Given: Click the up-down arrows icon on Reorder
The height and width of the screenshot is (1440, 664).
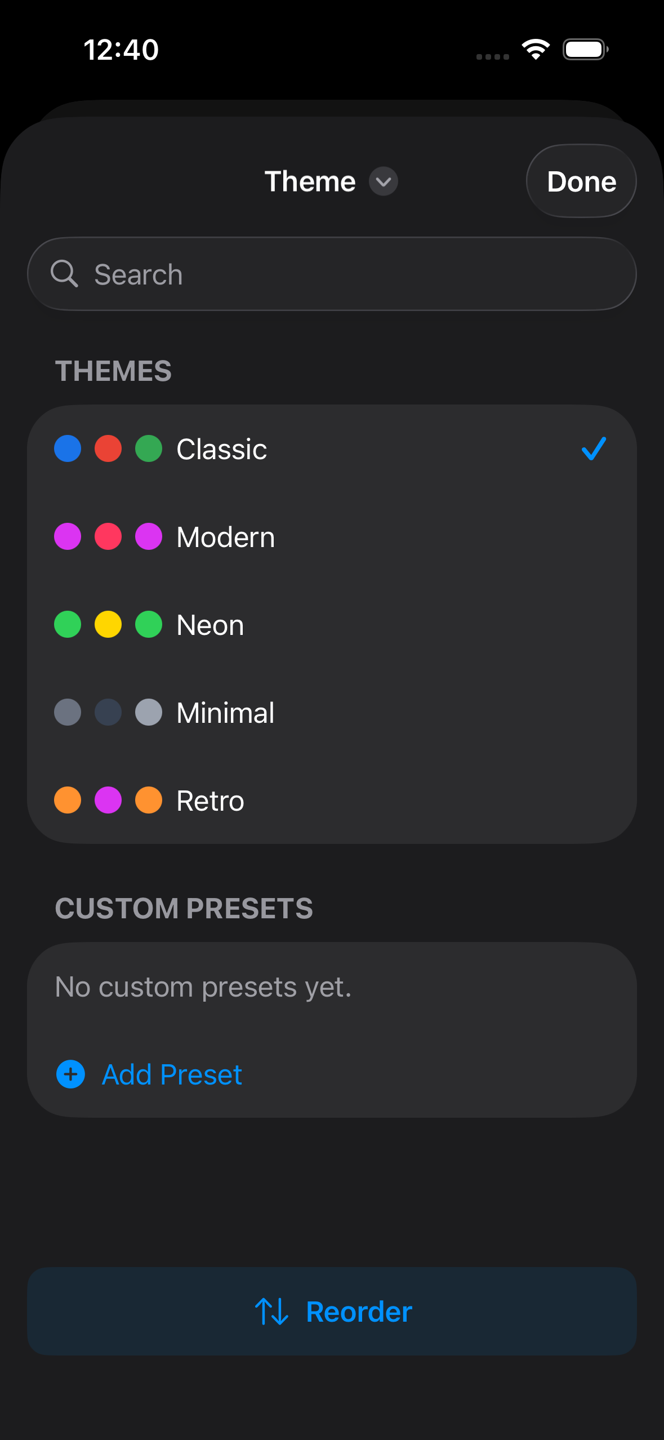Looking at the screenshot, I should (271, 1311).
